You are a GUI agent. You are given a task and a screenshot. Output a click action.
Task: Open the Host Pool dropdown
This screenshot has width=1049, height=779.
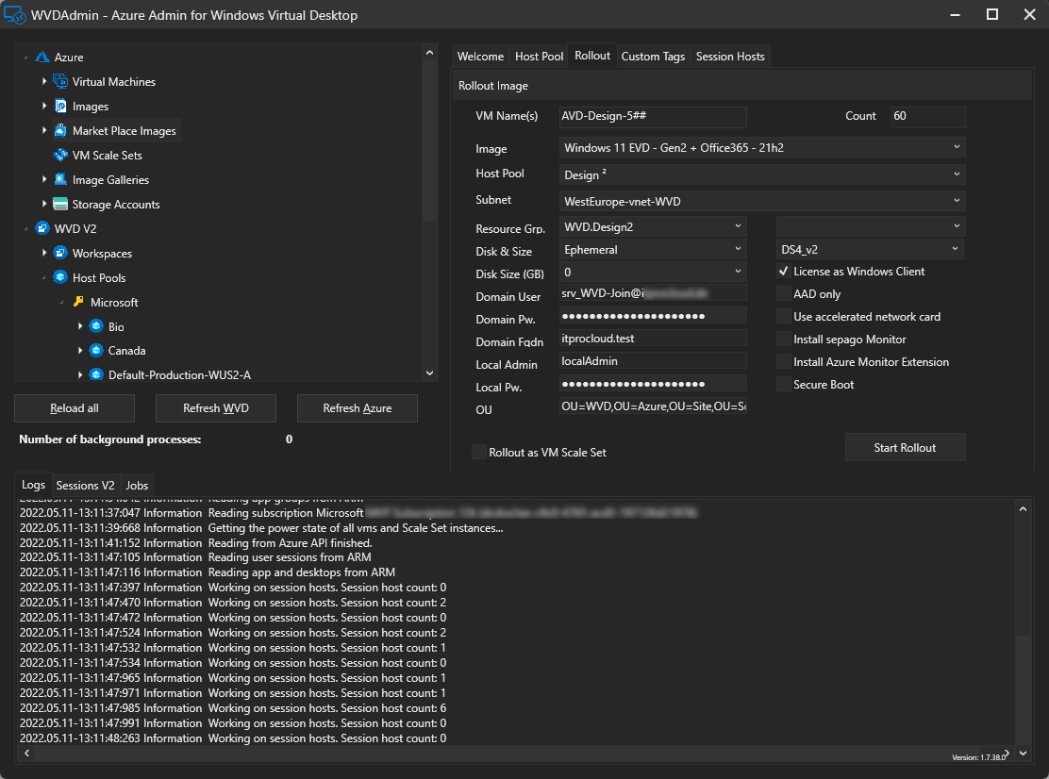[762, 174]
